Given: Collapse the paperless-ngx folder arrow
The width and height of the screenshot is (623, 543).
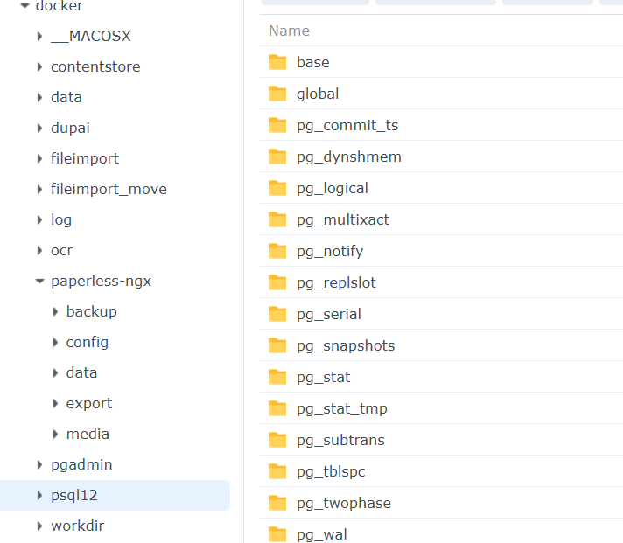Looking at the screenshot, I should pyautogui.click(x=39, y=281).
